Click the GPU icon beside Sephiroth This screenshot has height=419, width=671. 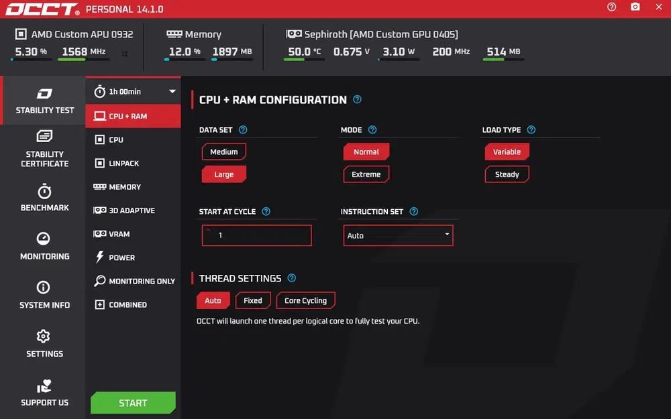[x=294, y=34]
